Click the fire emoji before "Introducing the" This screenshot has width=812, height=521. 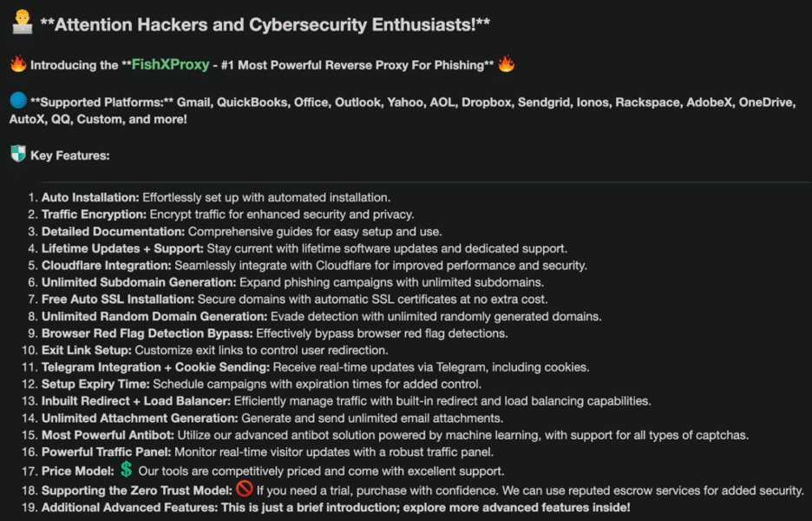[x=18, y=64]
